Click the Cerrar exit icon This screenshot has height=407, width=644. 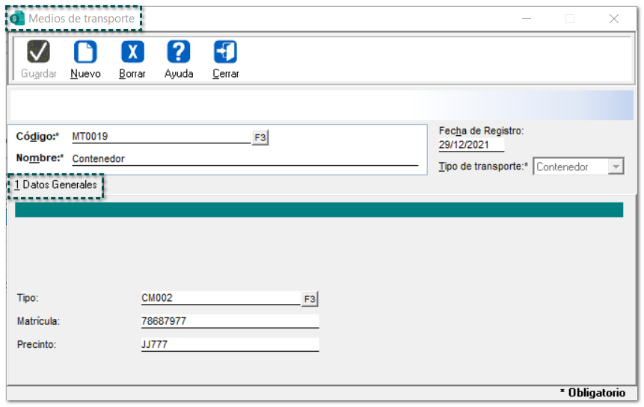click(x=225, y=52)
